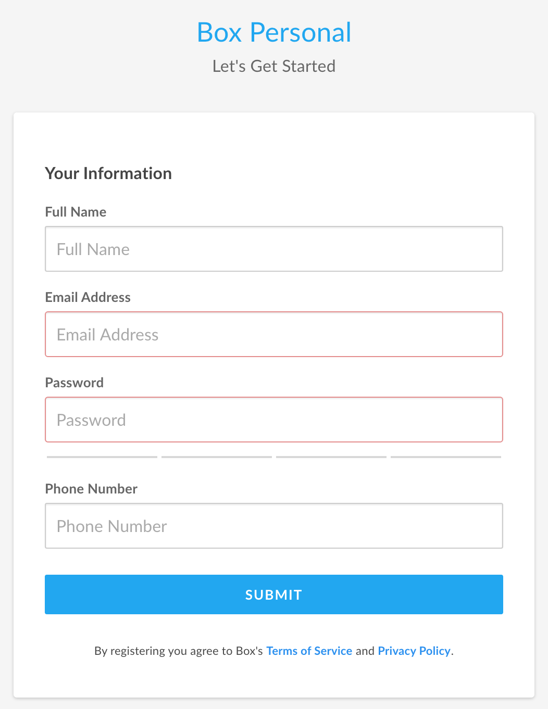Click into the Phone Number field
The width and height of the screenshot is (548, 709).
coord(274,526)
